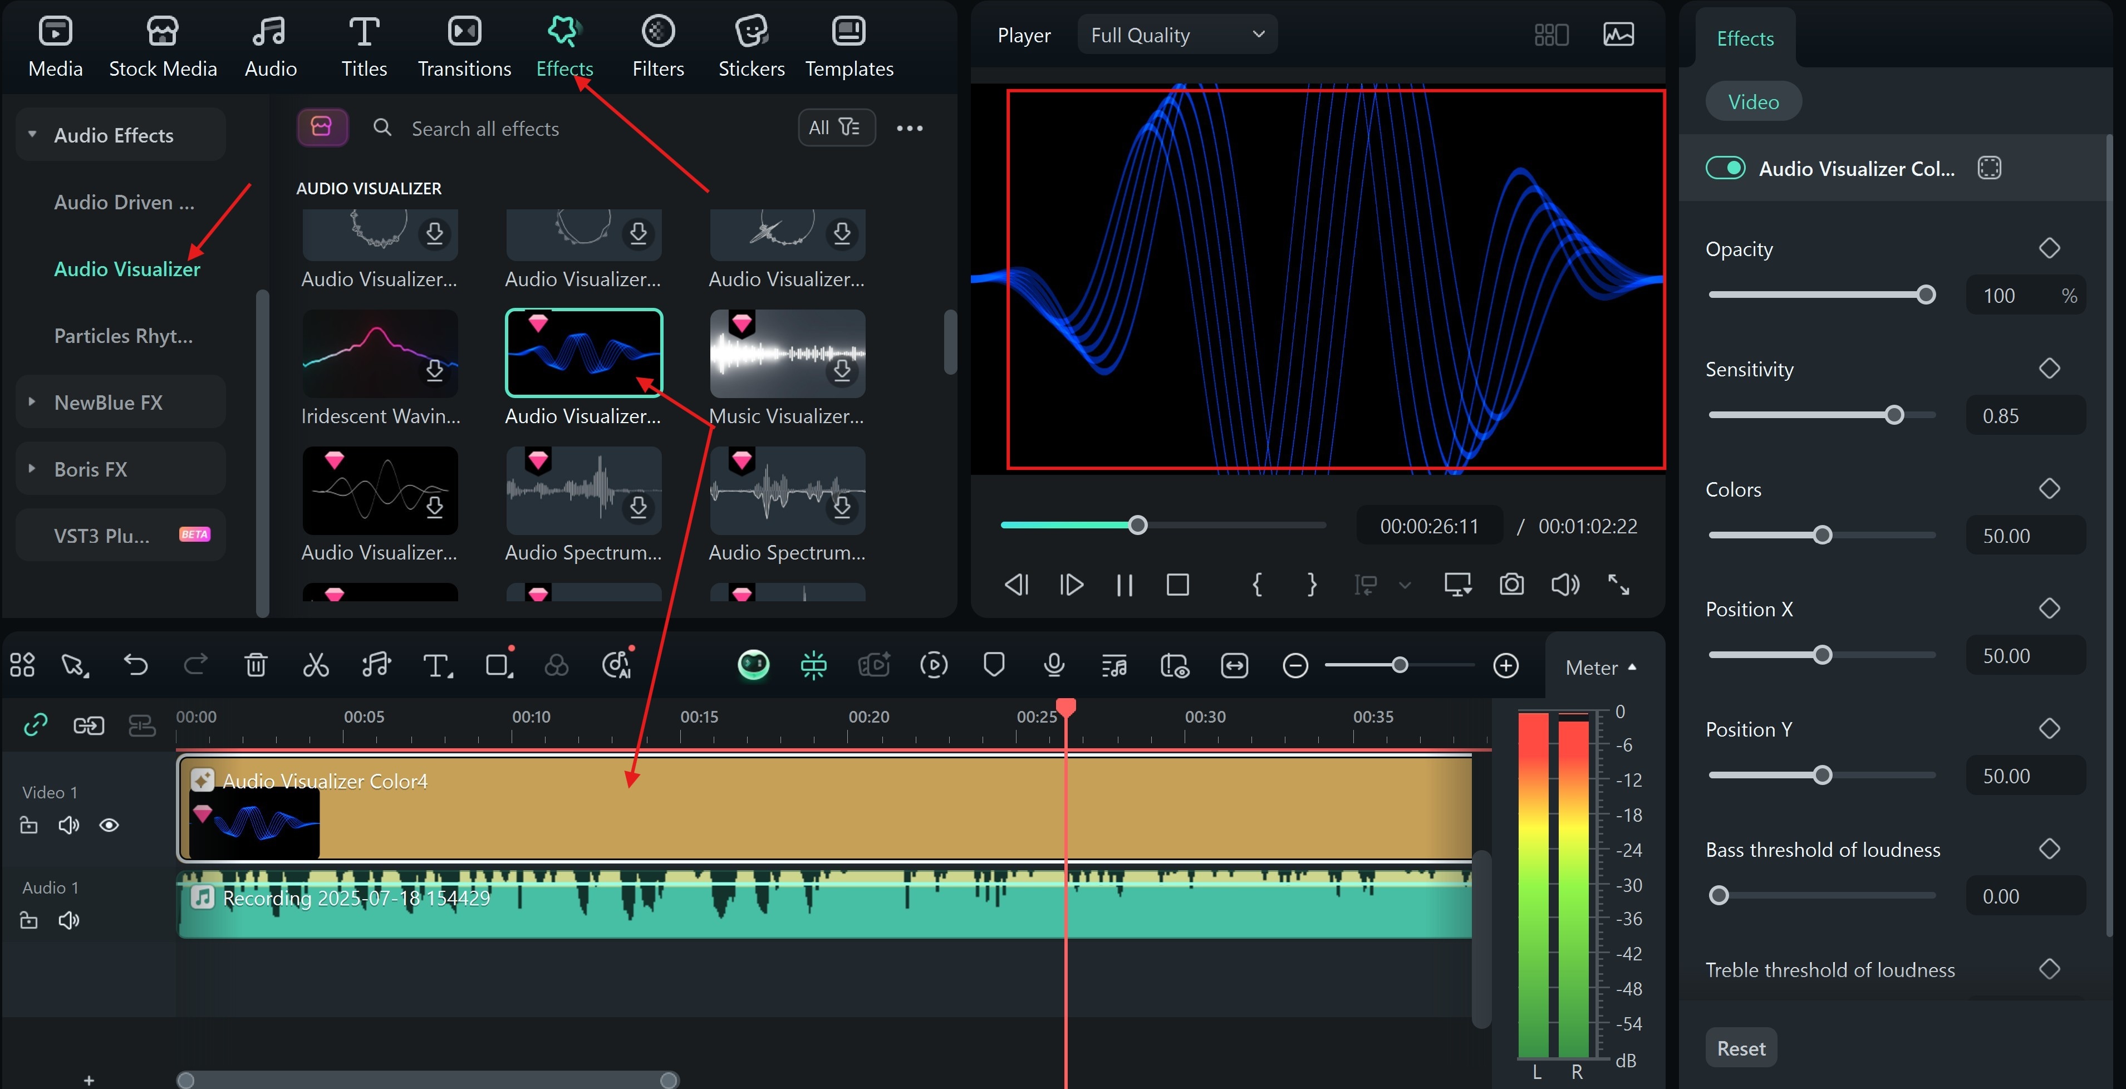Open VST3 Plugins beta category
This screenshot has height=1089, width=2126.
click(120, 535)
